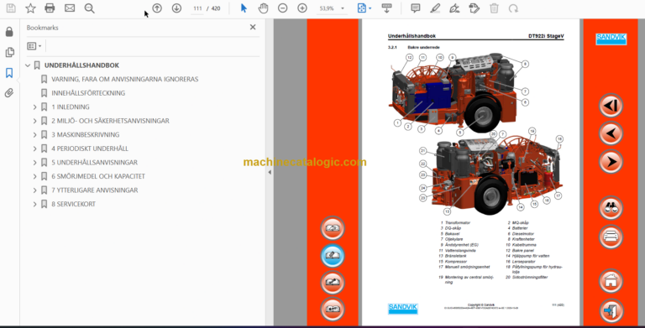Expand the 8 SERVICEKORT bookmark
The width and height of the screenshot is (645, 328).
[35, 204]
